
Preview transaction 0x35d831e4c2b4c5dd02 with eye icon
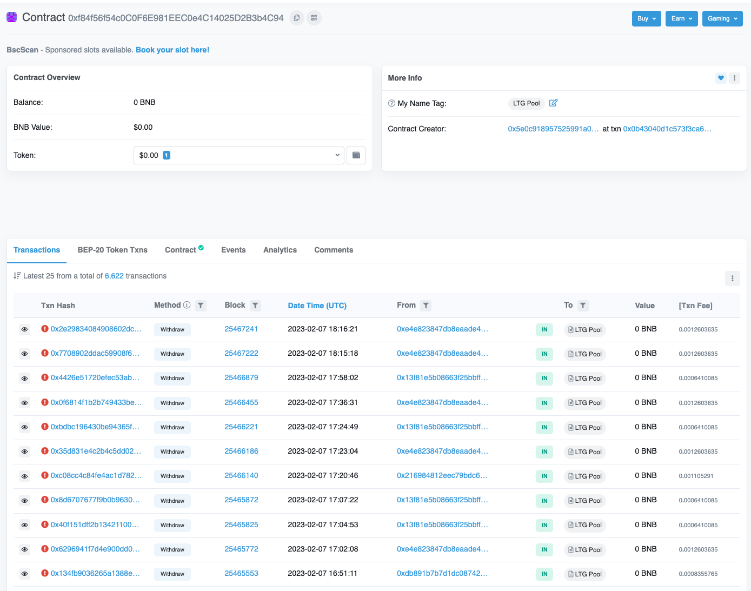[x=24, y=451]
